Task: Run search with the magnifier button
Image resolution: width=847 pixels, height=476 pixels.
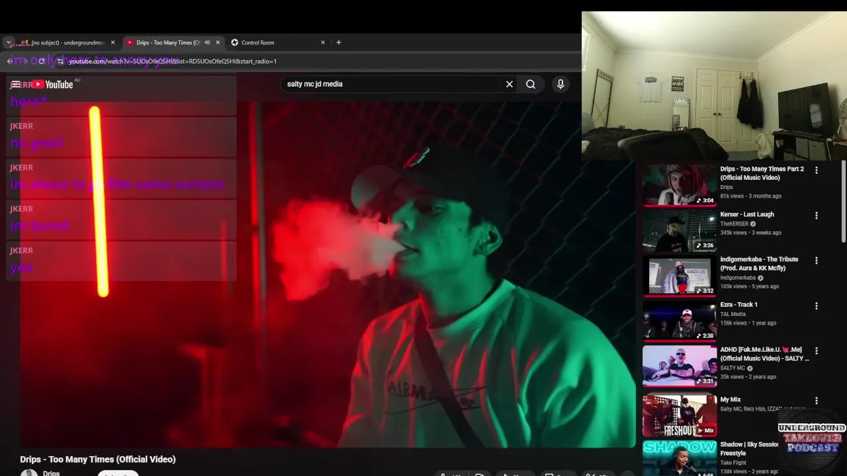Action: (531, 84)
